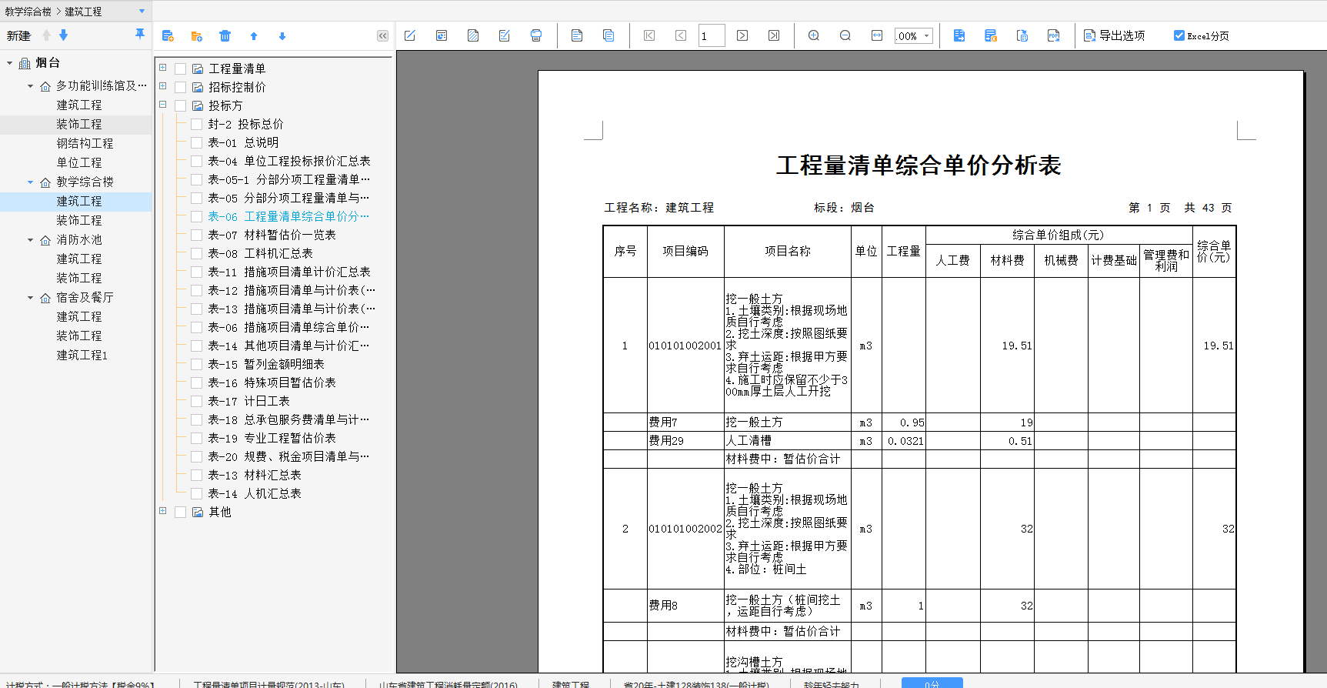
Task: Collapse the 消防水池 tree node
Action: point(30,240)
